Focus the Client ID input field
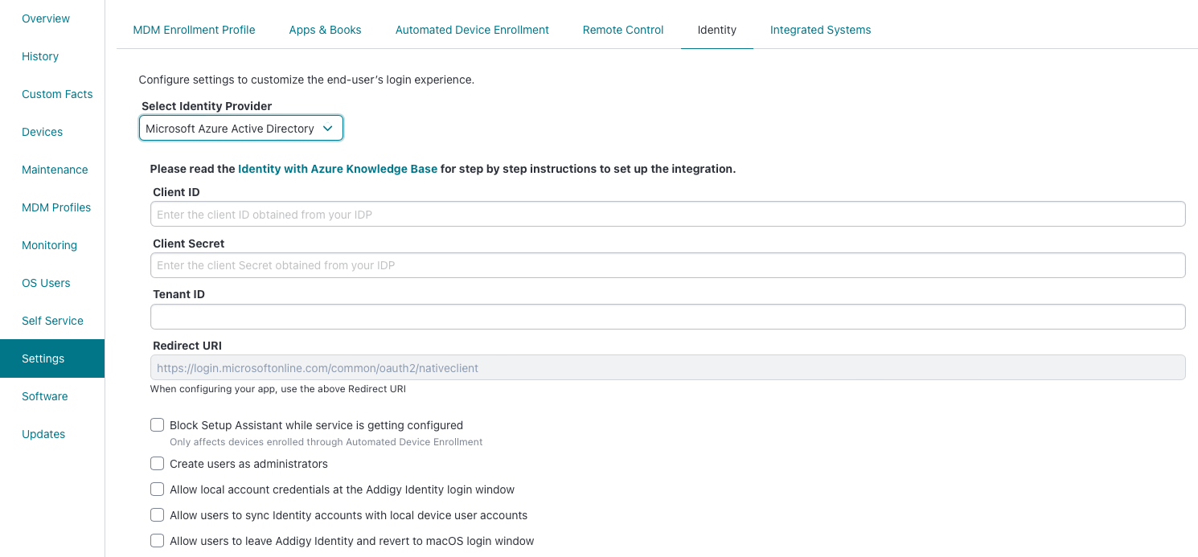Viewport: 1198px width, 557px height. [x=667, y=214]
